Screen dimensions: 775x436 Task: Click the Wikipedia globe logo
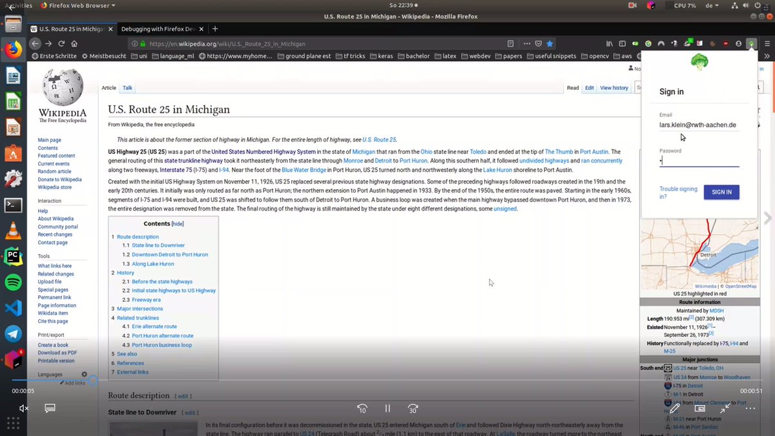63,88
